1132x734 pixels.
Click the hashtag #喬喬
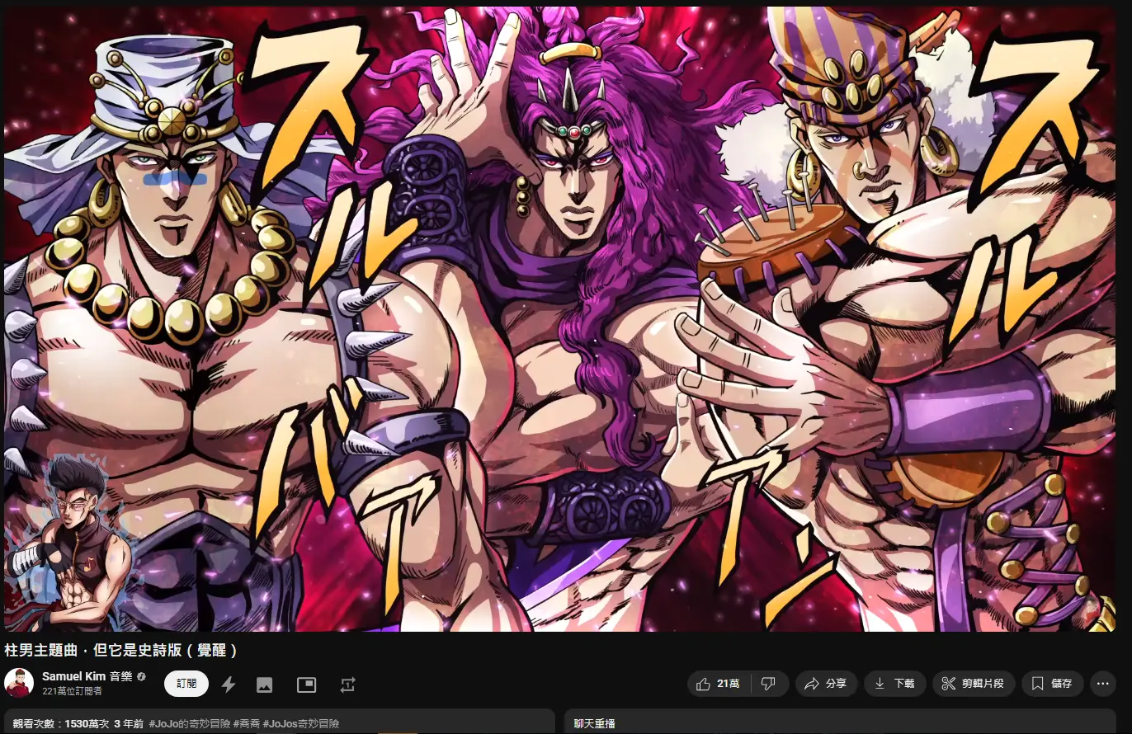(246, 724)
